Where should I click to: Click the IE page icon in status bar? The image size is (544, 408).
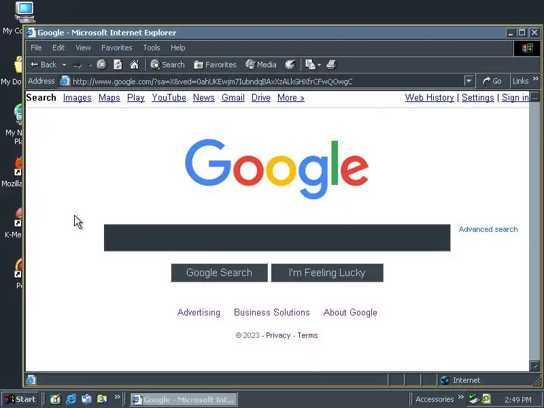click(x=31, y=380)
